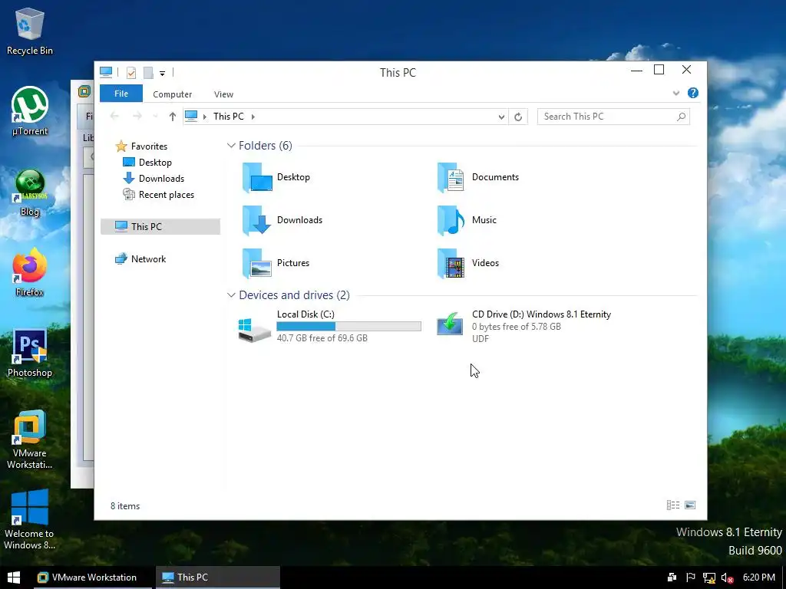Expand the ribbon with chevron arrow
Viewport: 786px width, 589px height.
point(676,93)
